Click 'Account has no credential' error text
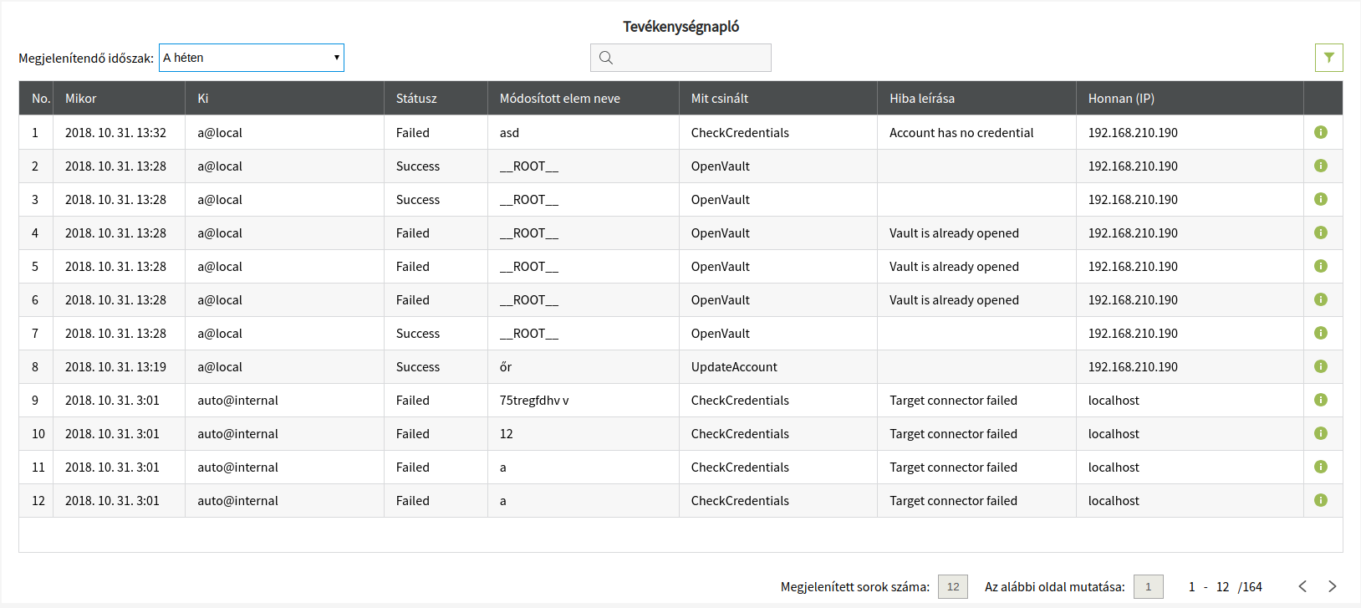This screenshot has height=608, width=1361. [x=961, y=133]
